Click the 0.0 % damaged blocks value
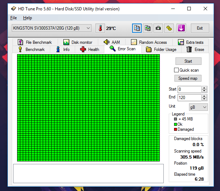 [x=198, y=145]
